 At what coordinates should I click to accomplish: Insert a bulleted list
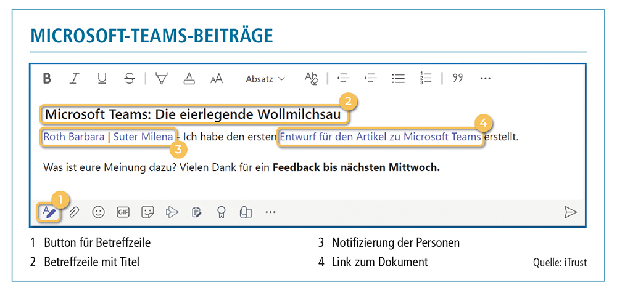pyautogui.click(x=399, y=79)
